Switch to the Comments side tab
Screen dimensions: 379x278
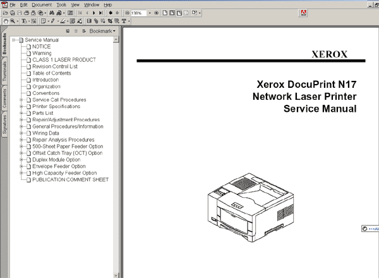click(x=4, y=98)
